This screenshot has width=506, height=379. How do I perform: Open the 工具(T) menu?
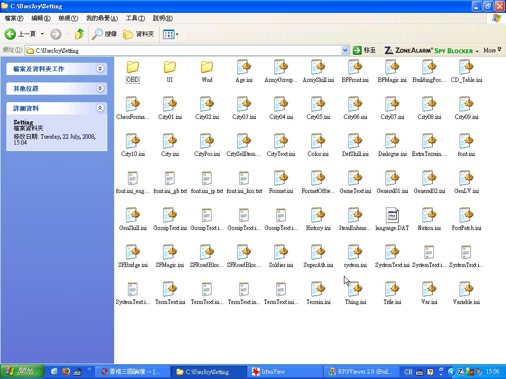pyautogui.click(x=135, y=18)
